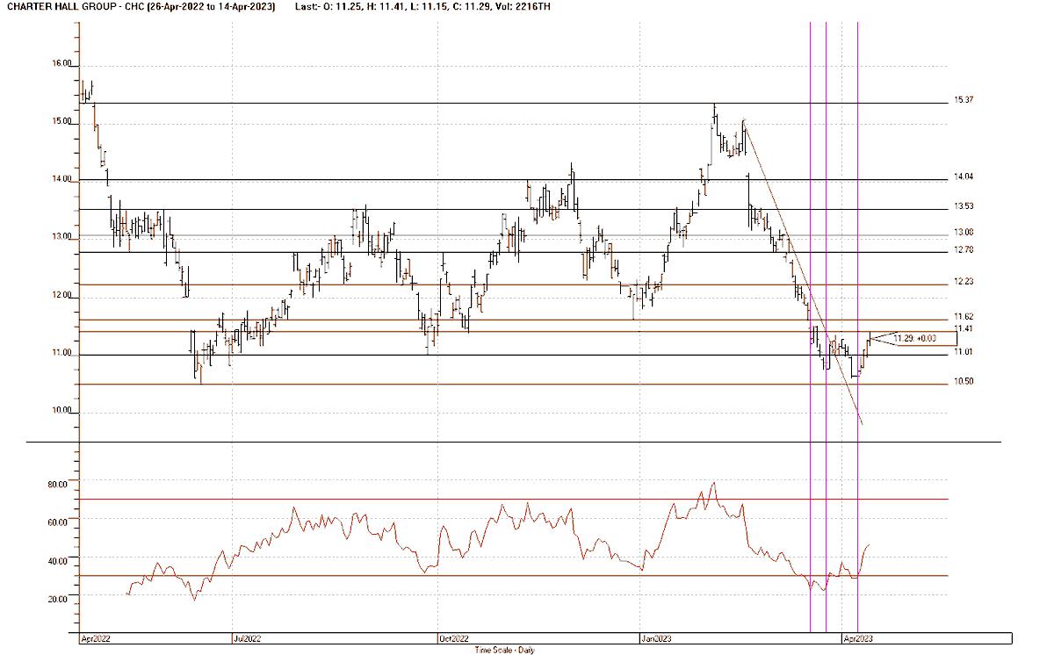Select the 12.78 price level label

964,250
